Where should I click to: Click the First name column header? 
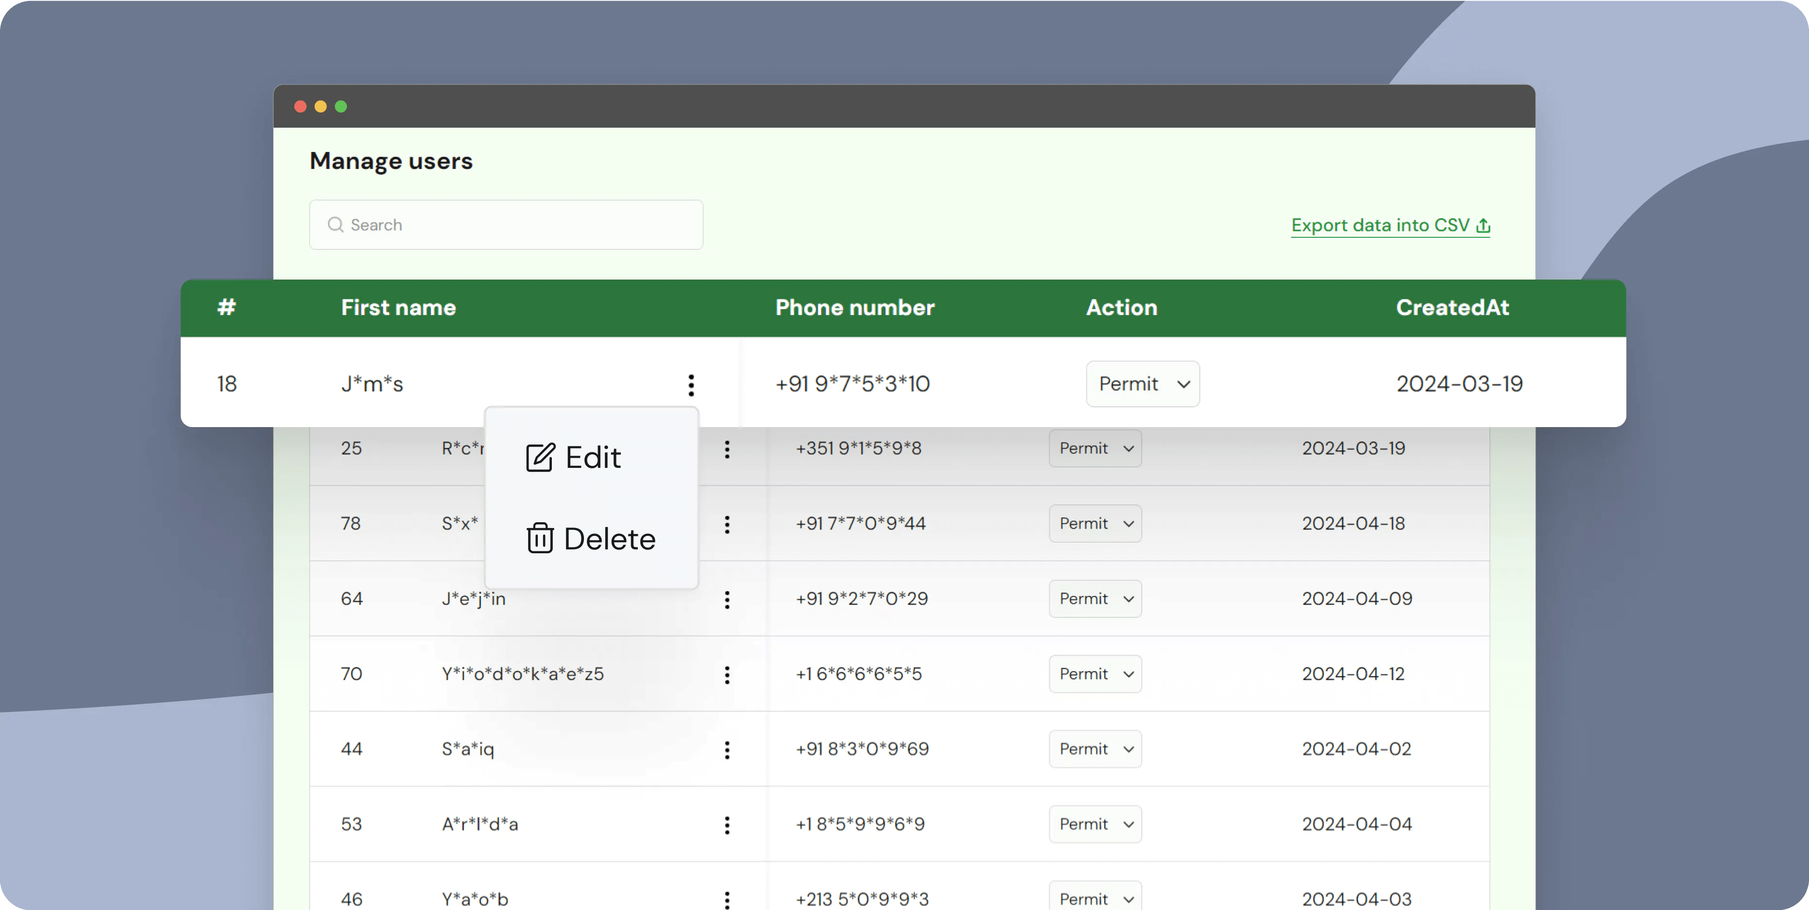(x=398, y=307)
